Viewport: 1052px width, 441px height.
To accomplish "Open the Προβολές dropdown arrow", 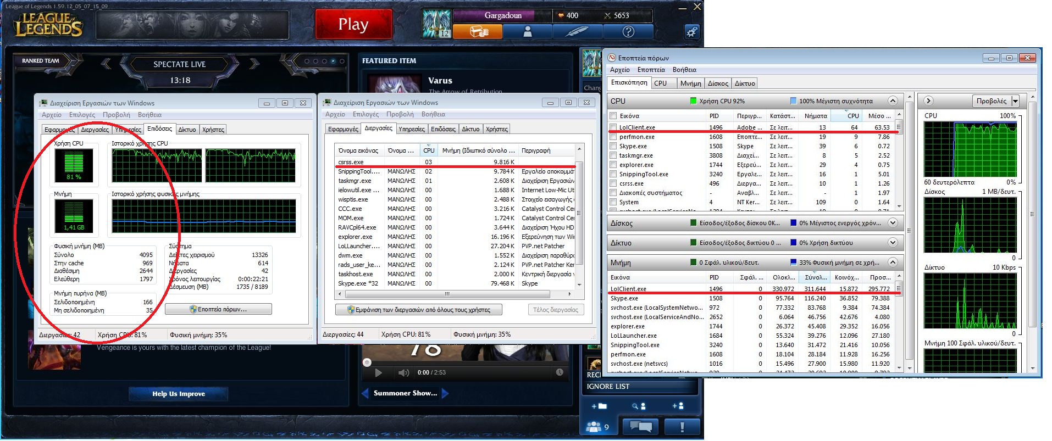I will point(1015,101).
